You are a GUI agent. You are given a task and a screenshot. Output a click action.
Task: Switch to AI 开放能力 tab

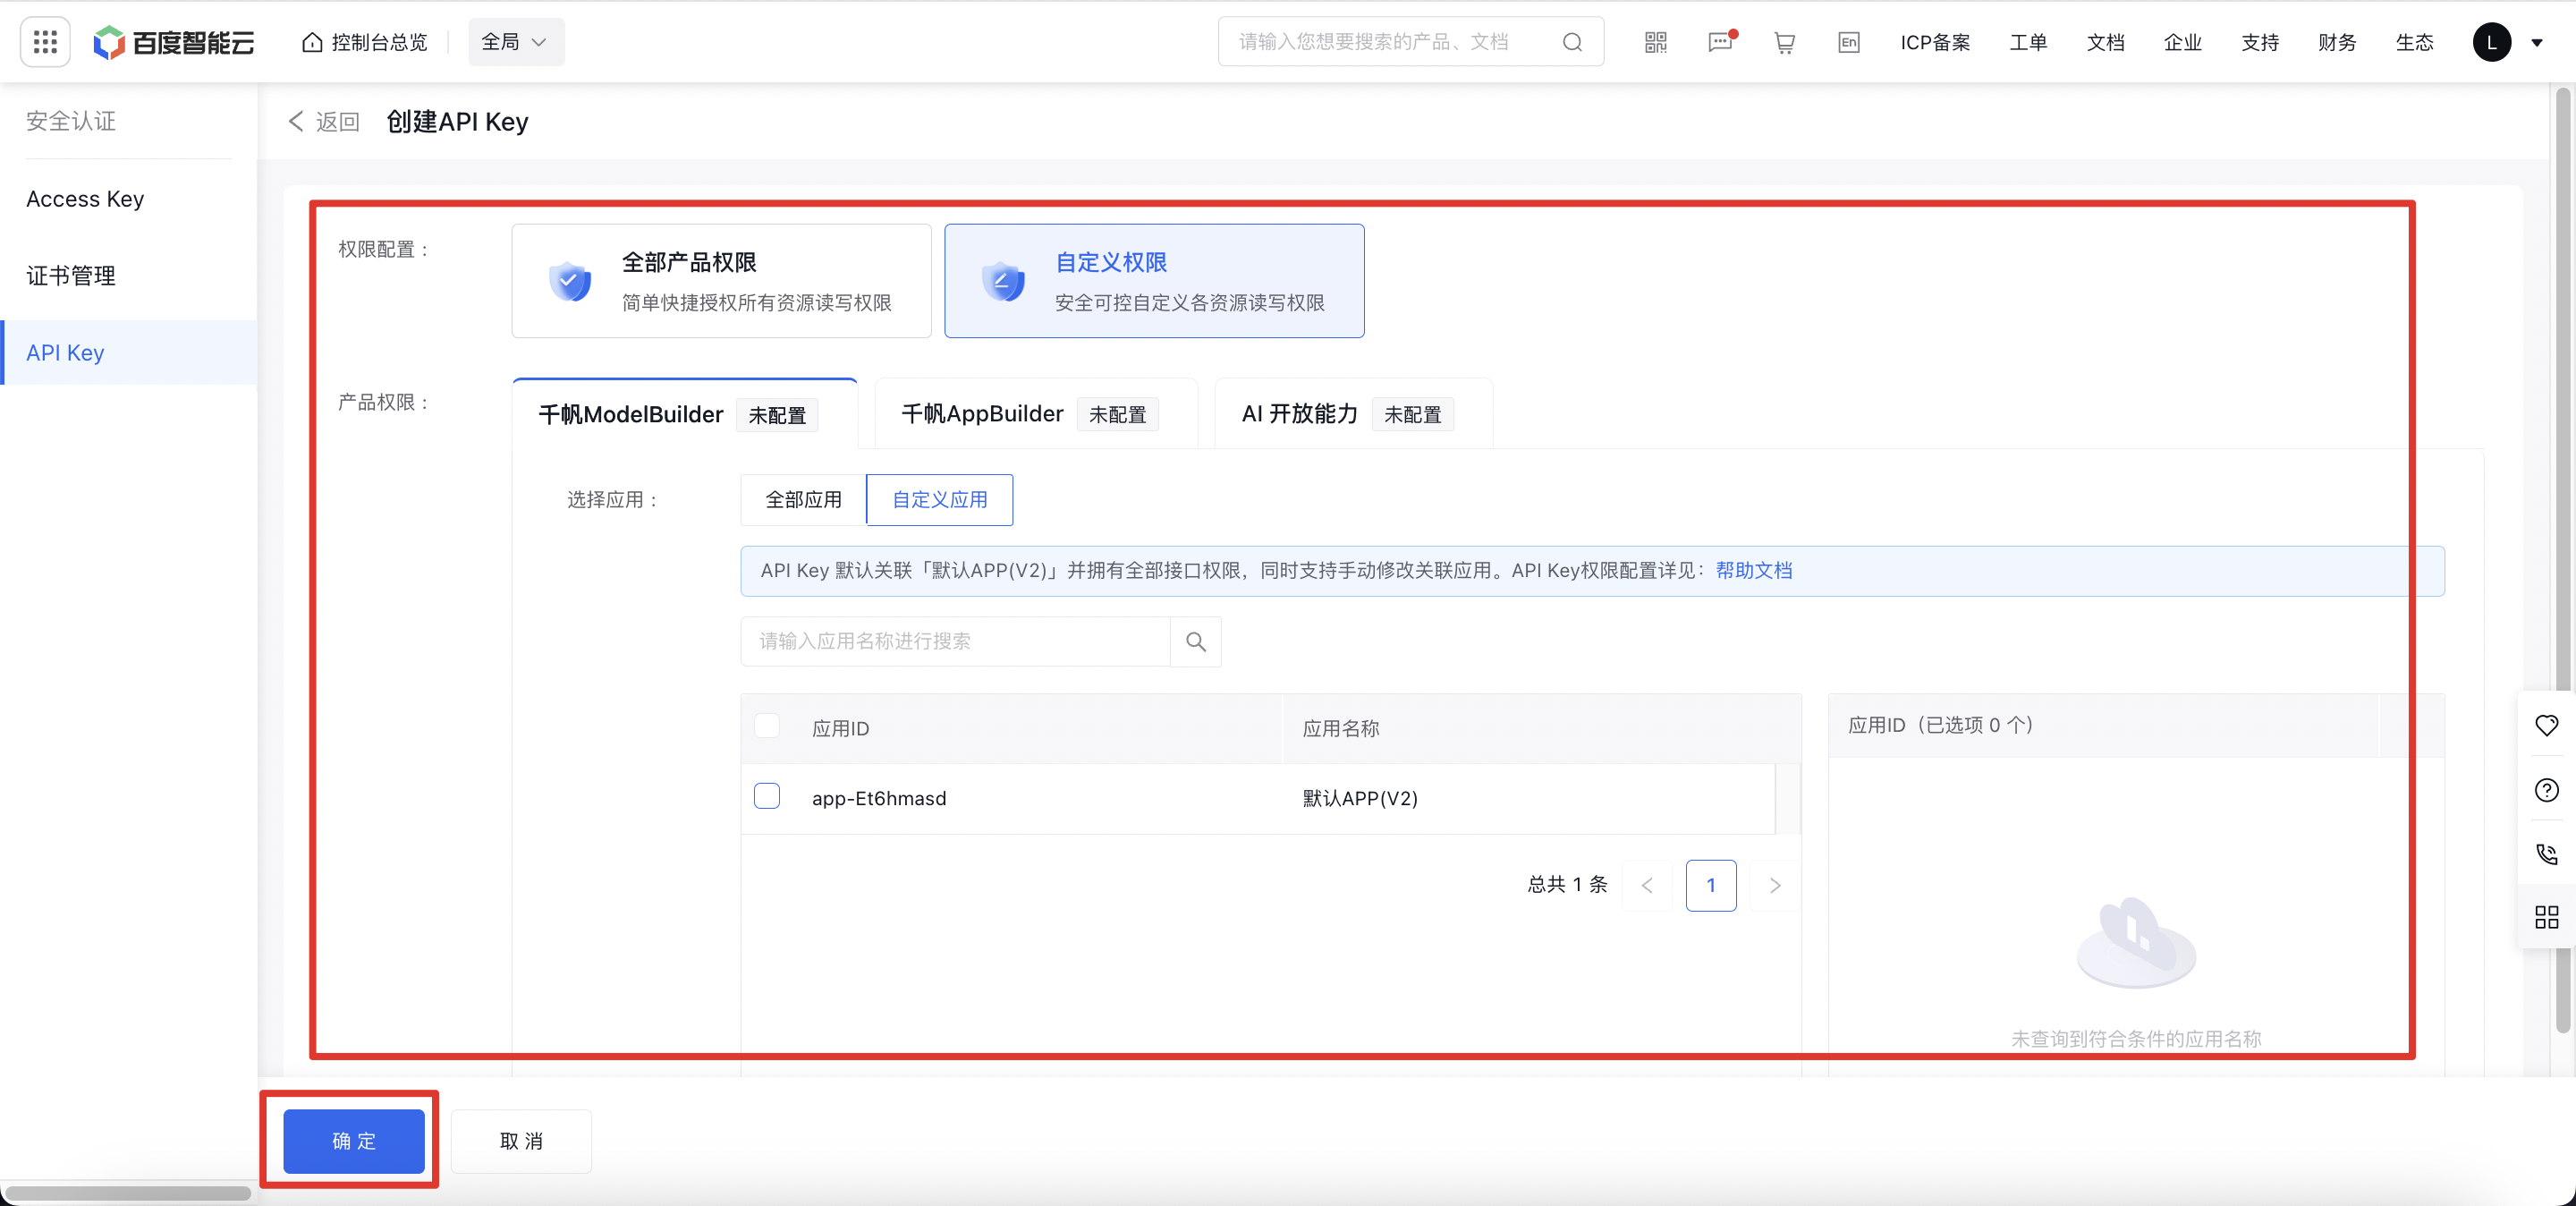pos(1354,414)
